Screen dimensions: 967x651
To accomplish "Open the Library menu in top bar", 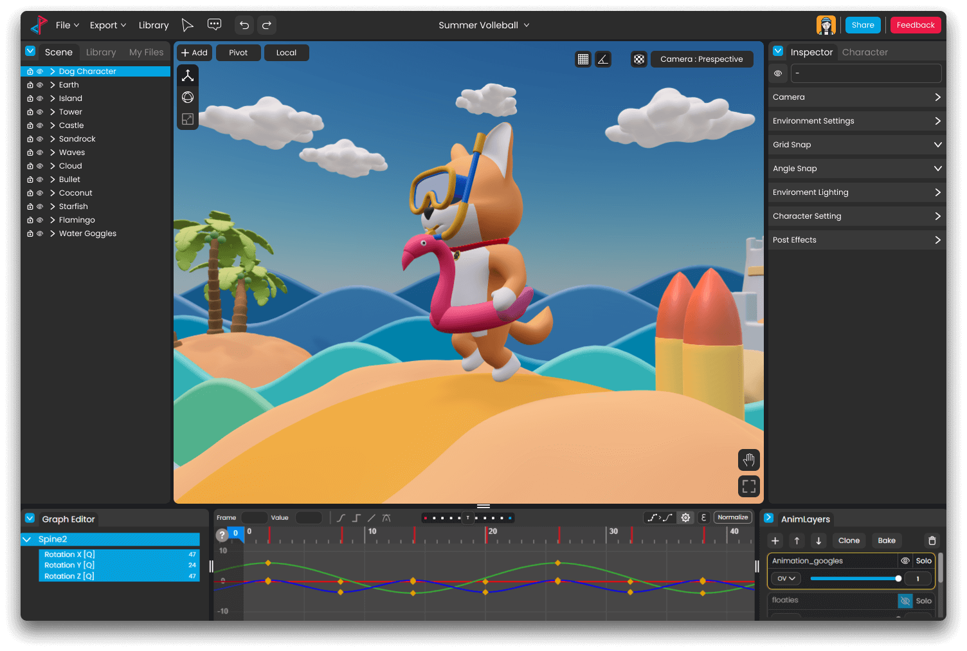I will 154,25.
